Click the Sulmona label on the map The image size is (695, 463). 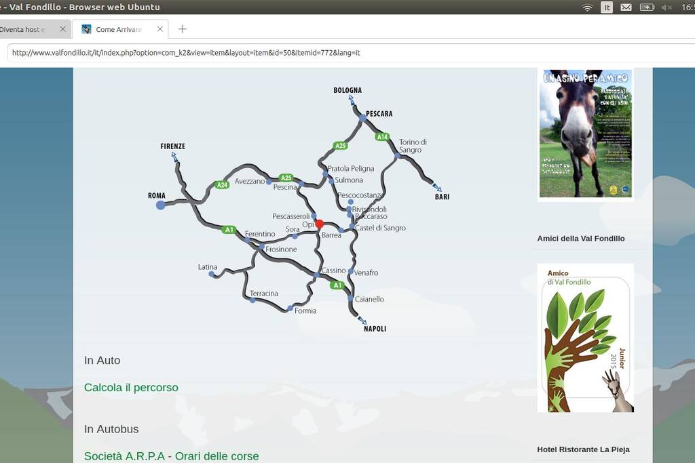point(349,180)
